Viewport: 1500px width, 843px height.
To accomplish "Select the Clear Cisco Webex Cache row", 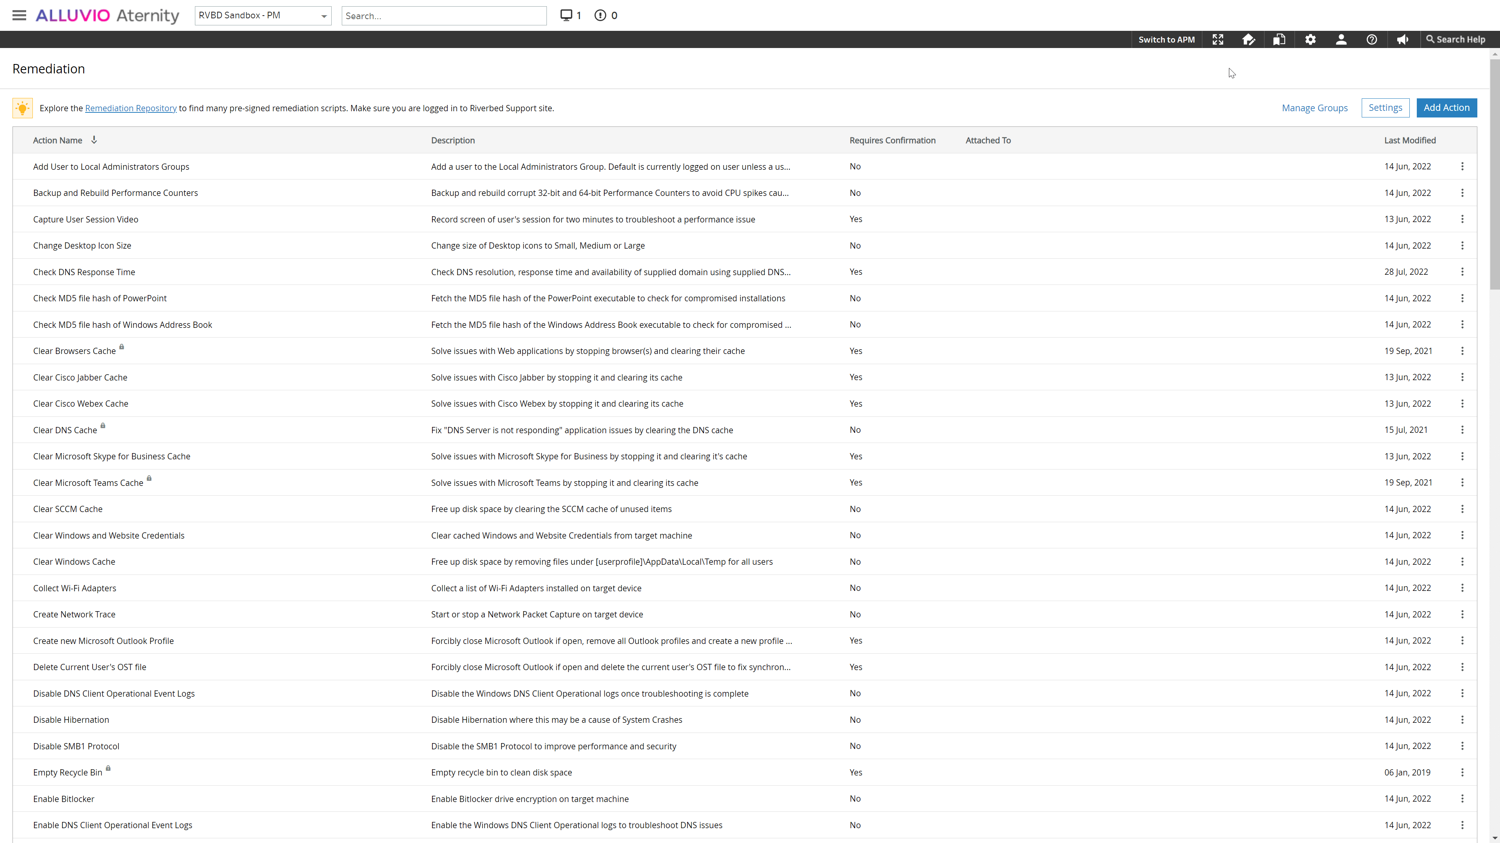I will point(745,404).
